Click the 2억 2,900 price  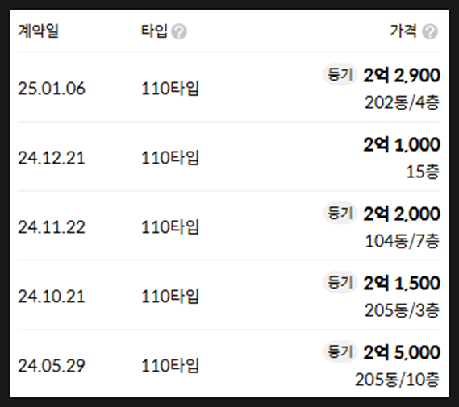pos(402,76)
